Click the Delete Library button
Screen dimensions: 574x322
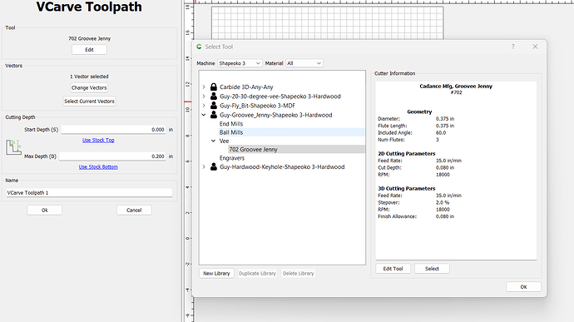click(299, 273)
